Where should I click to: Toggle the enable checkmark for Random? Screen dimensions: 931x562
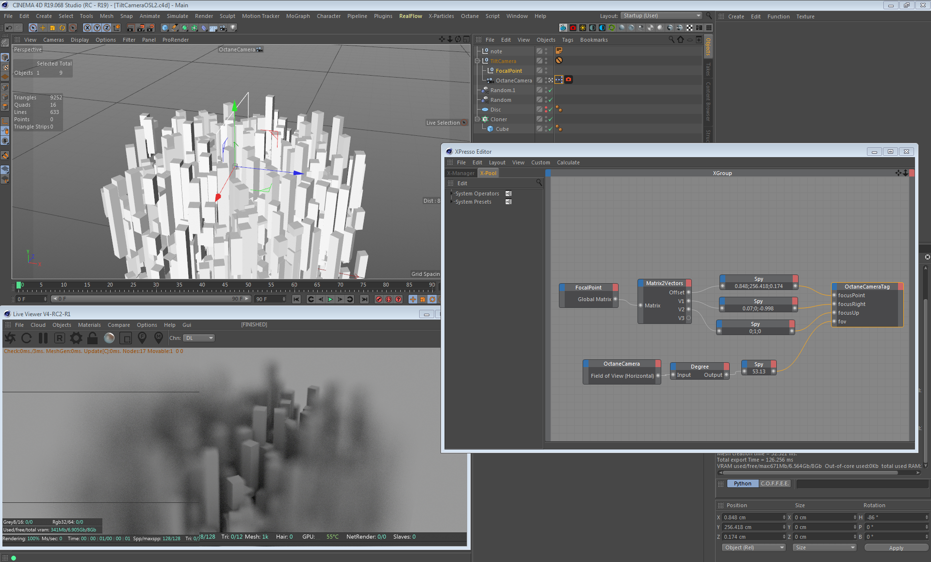(550, 100)
